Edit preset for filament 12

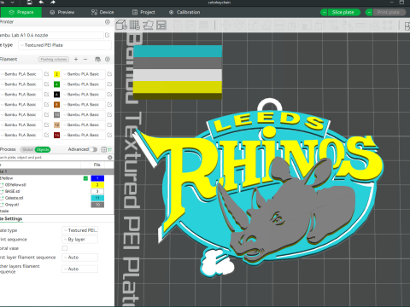pyautogui.click(x=109, y=125)
